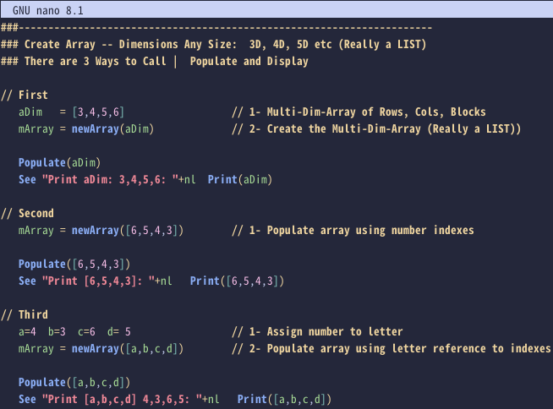Place cursor on the "// Second" comment

coord(27,213)
